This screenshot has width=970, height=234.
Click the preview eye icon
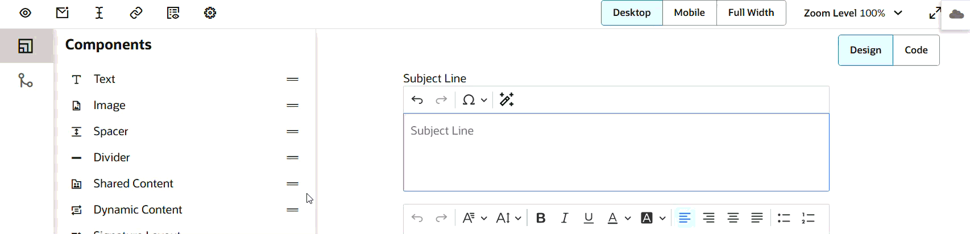pos(25,12)
